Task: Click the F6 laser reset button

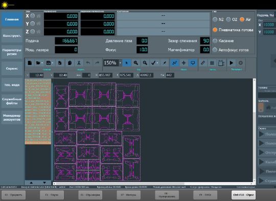Action: [90, 195]
